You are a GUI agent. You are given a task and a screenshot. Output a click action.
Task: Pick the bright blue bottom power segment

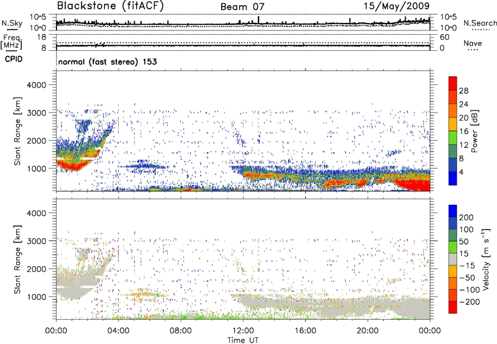coord(453,178)
